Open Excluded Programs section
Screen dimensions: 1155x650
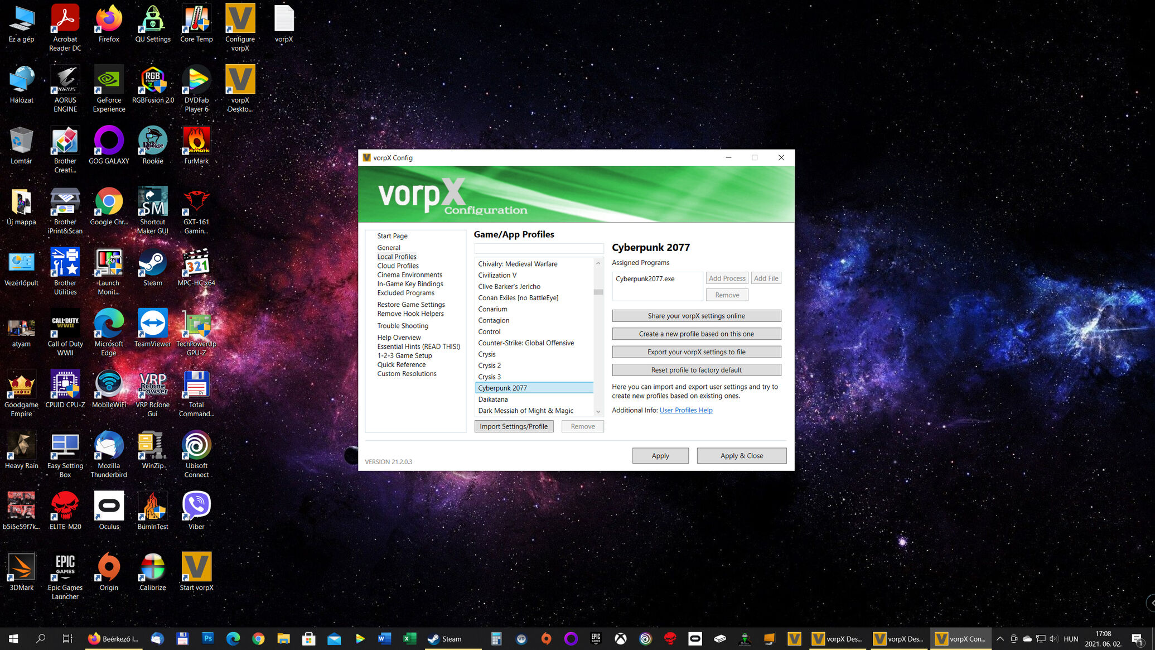click(405, 293)
